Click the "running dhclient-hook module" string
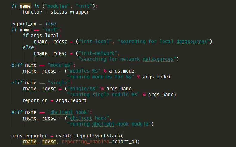This screenshot has height=147, width=236. (x=109, y=124)
